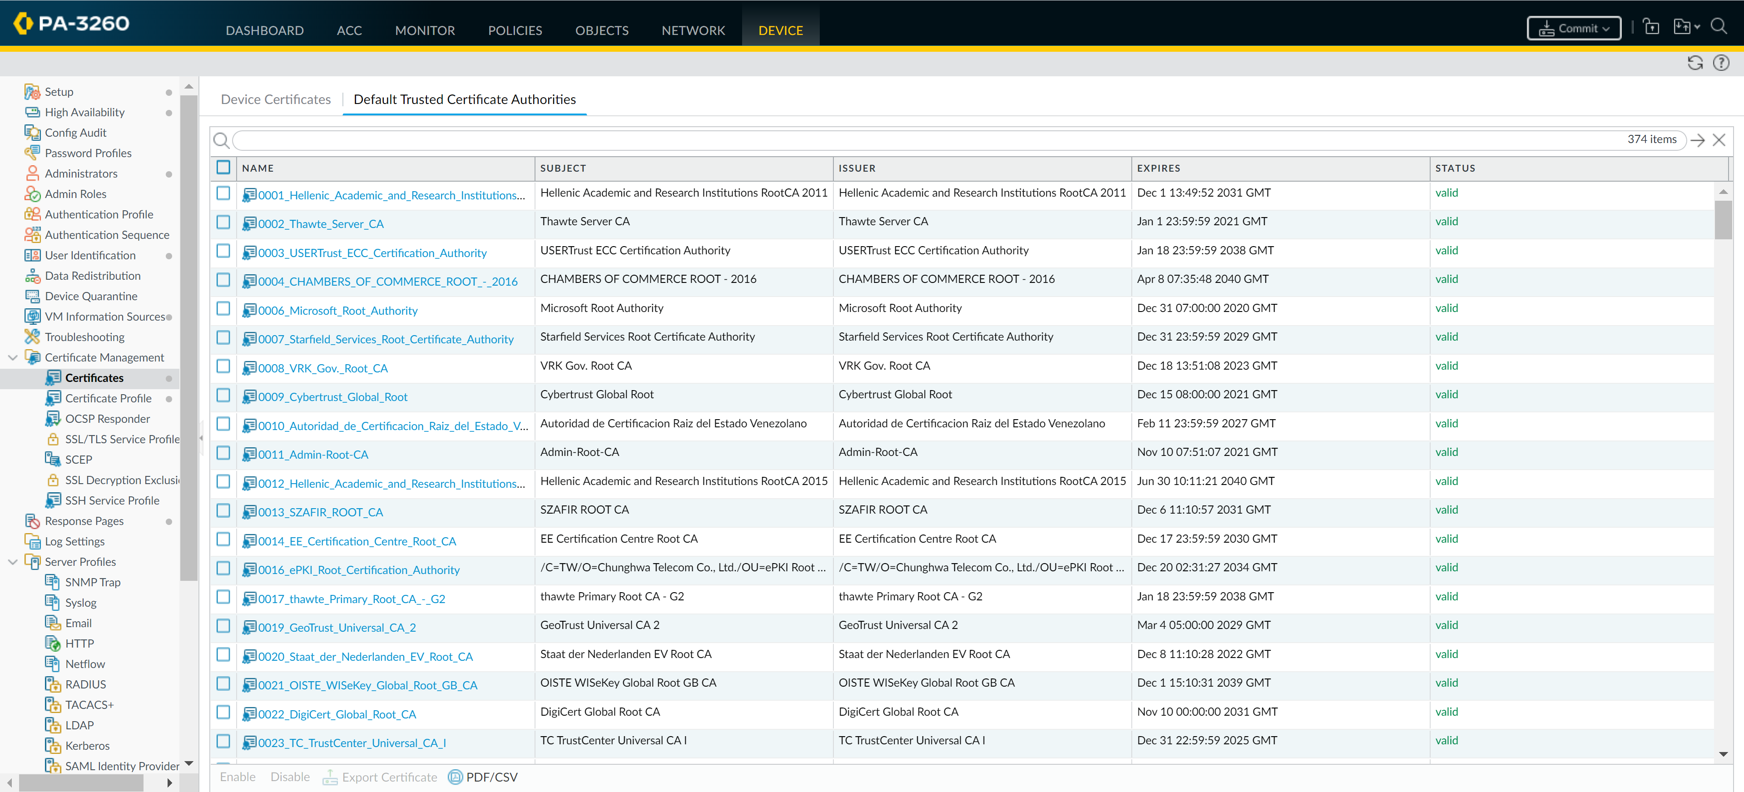Click the refresh icon in toolbar
Viewport: 1744px width, 792px height.
[1694, 63]
